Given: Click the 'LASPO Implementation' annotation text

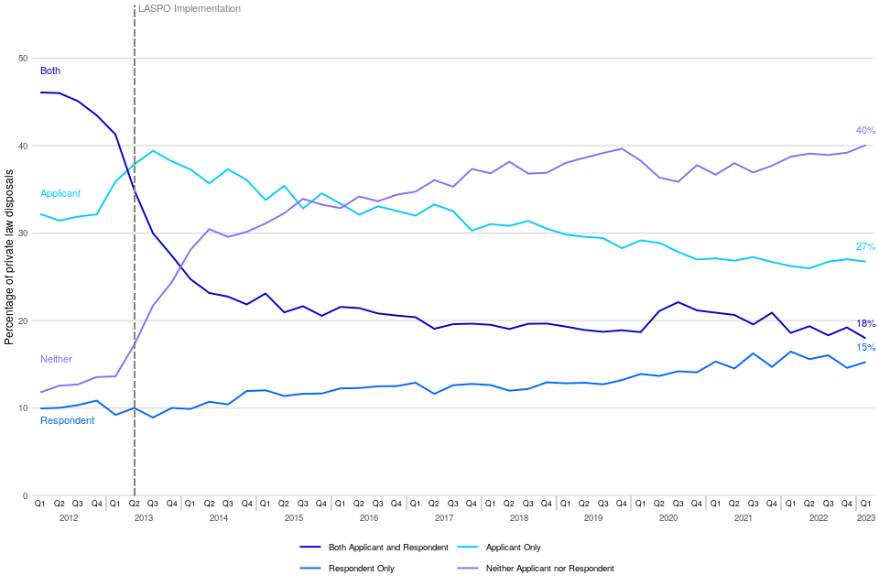Looking at the screenshot, I should (x=190, y=8).
